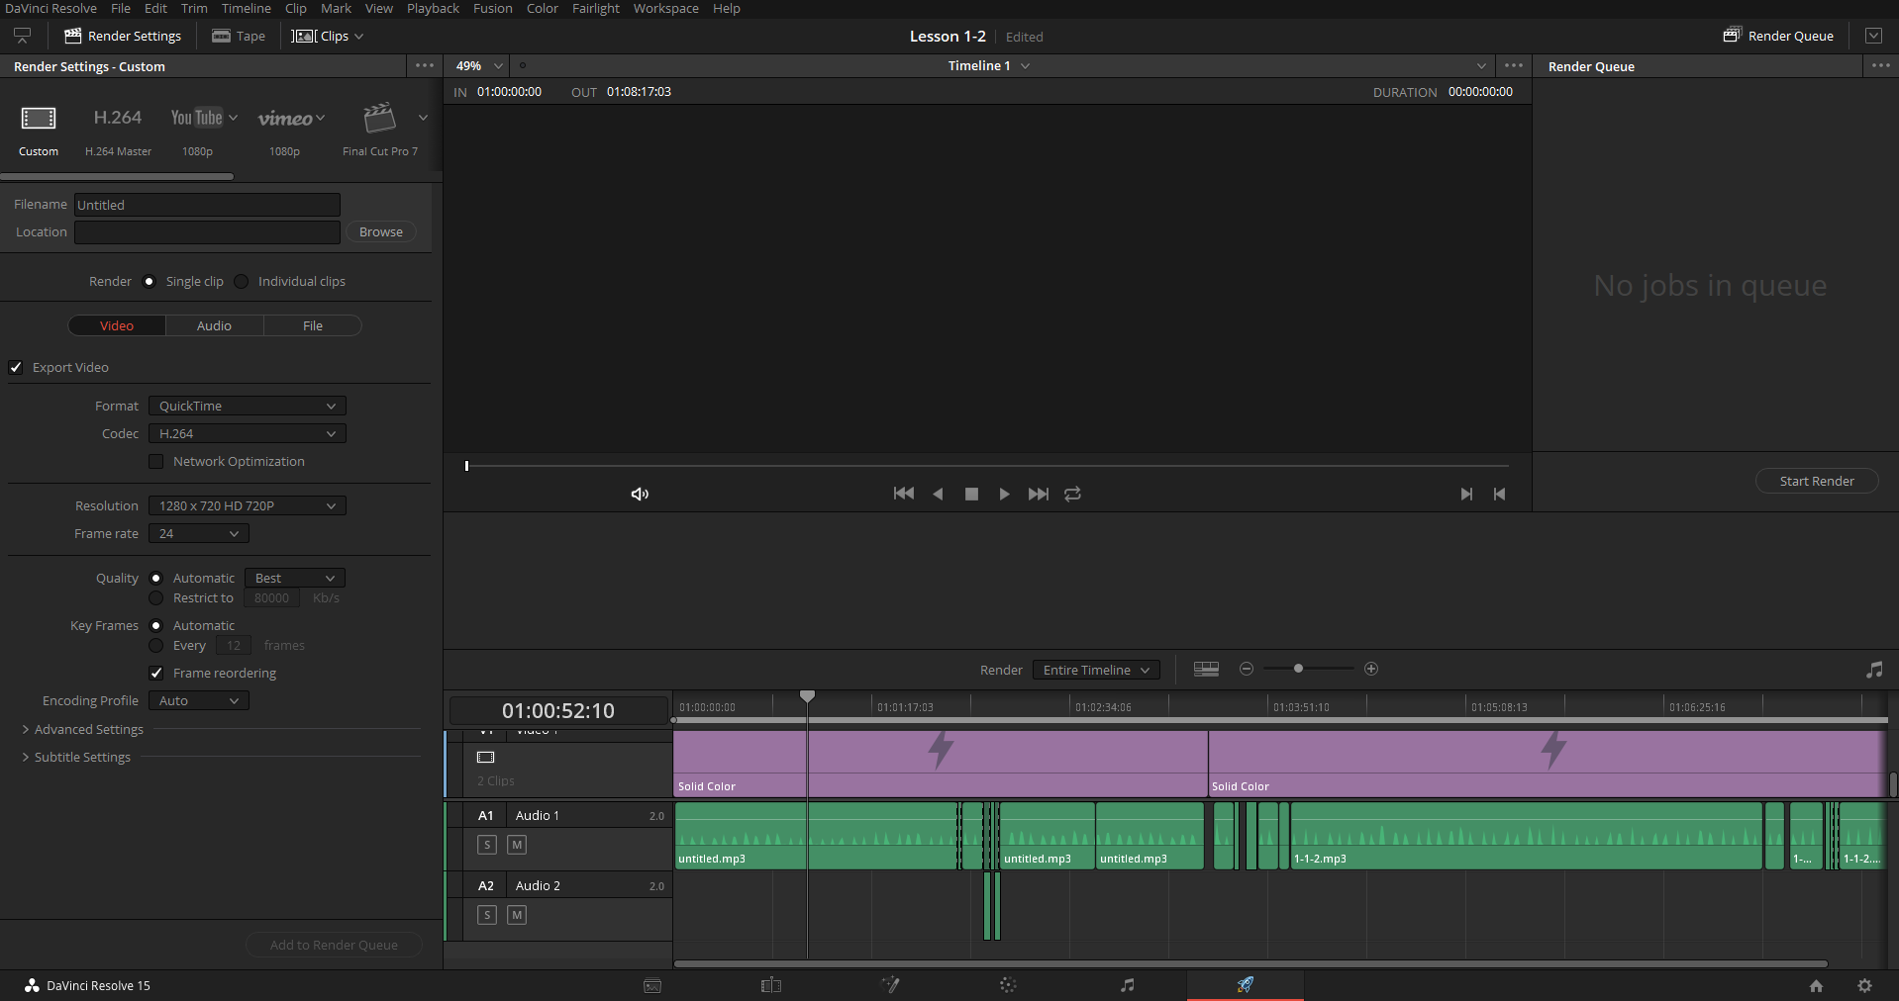Open the Deliver page rocket icon
This screenshot has width=1899, height=1001.
point(1246,984)
